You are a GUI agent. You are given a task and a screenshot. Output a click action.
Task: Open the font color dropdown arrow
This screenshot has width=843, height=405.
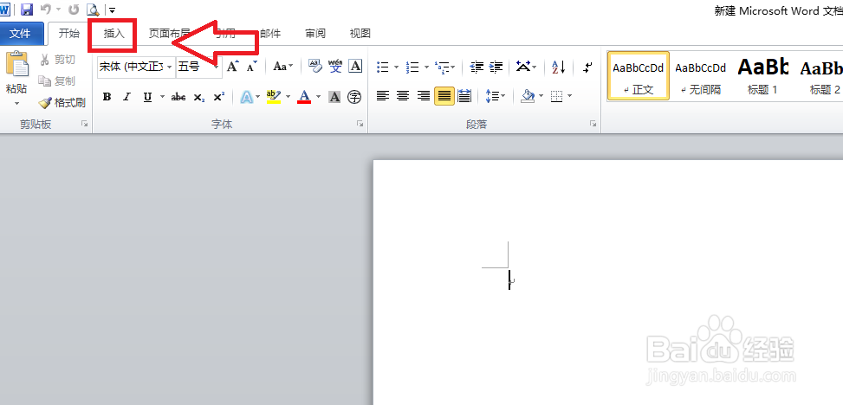point(318,97)
